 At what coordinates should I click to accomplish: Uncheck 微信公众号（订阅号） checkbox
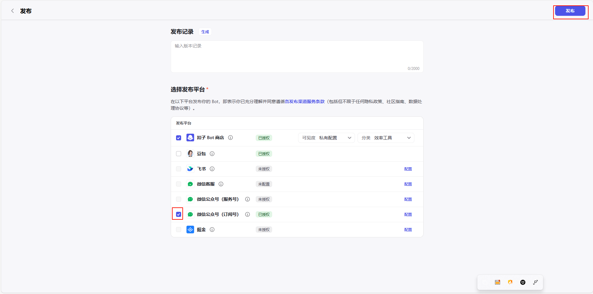[x=179, y=214]
